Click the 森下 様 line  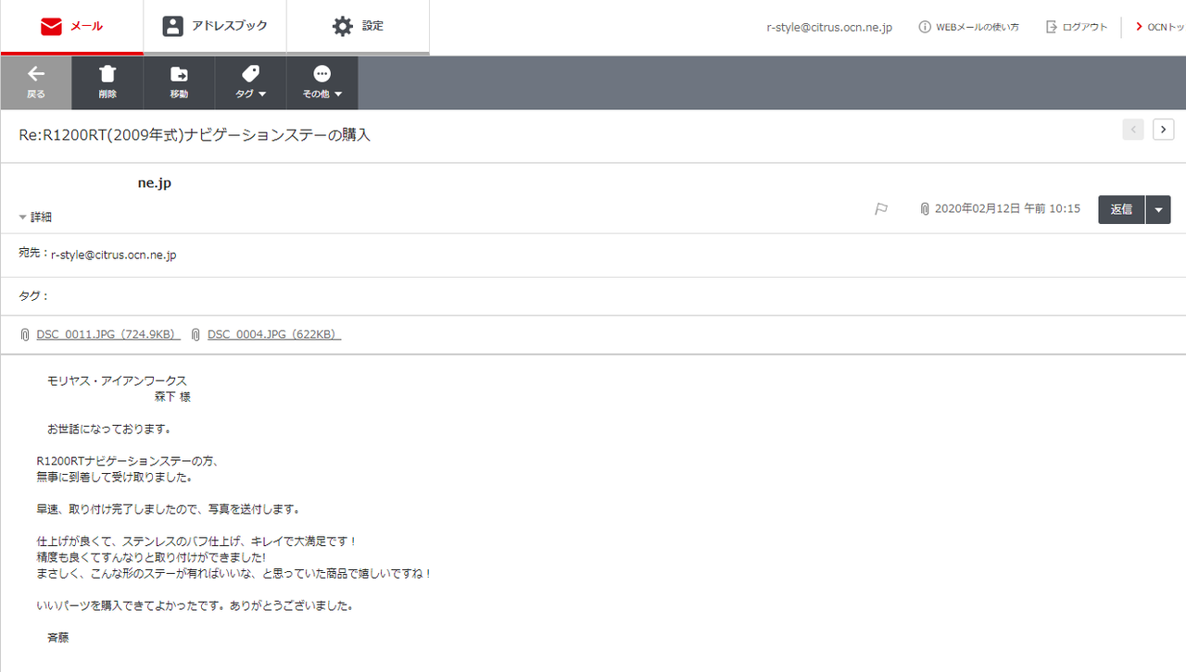pyautogui.click(x=172, y=396)
